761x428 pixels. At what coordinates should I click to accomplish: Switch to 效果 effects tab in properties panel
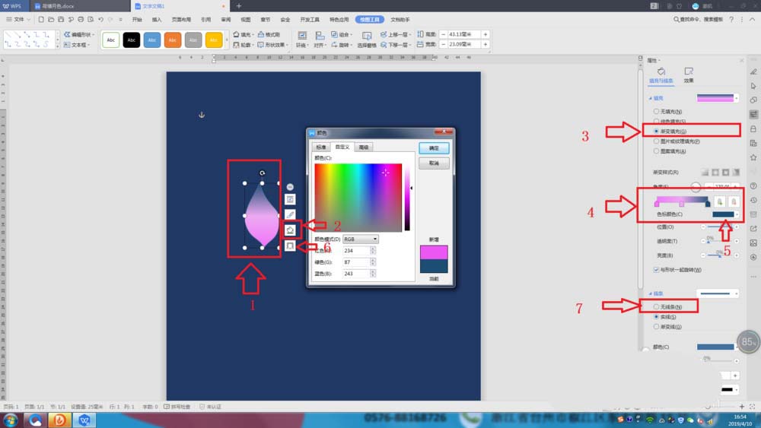tap(689, 75)
